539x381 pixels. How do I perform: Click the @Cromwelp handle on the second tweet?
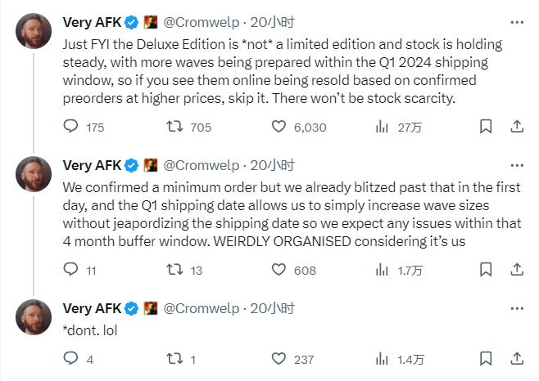pyautogui.click(x=201, y=165)
